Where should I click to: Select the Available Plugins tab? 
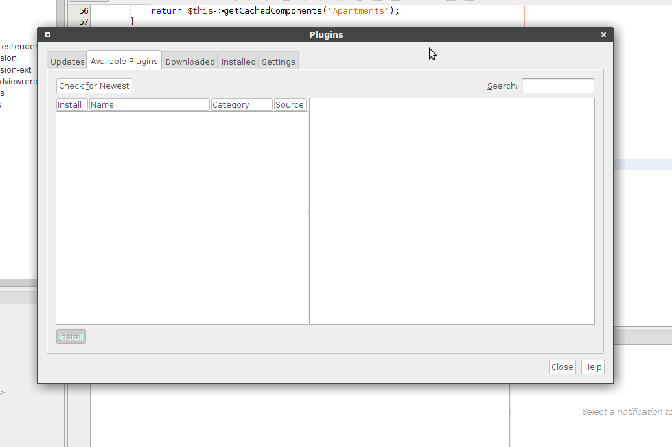click(124, 60)
